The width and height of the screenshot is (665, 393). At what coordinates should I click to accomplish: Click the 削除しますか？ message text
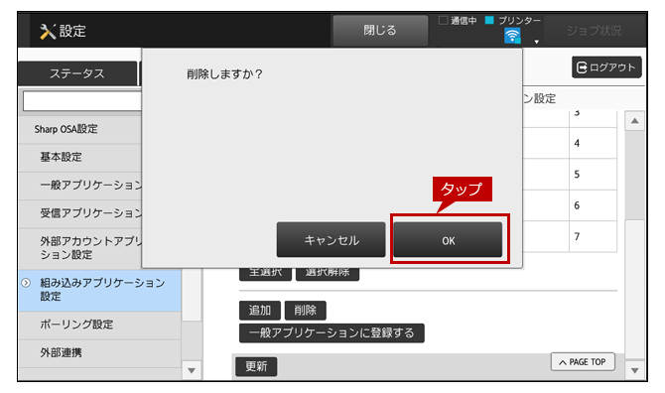(x=224, y=74)
